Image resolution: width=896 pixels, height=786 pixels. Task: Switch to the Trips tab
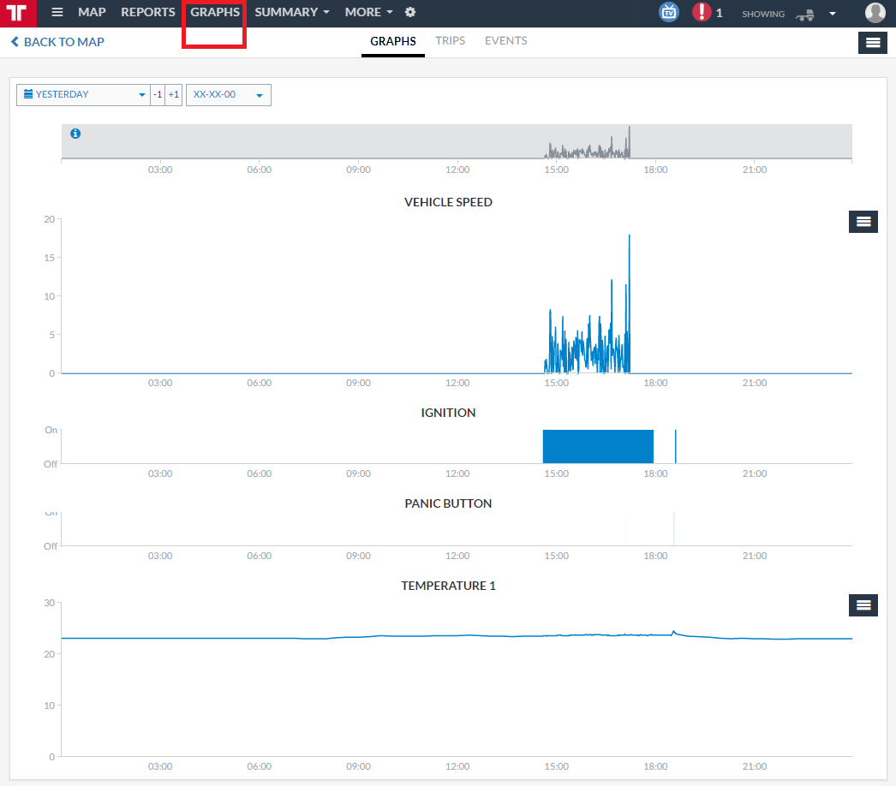point(450,41)
